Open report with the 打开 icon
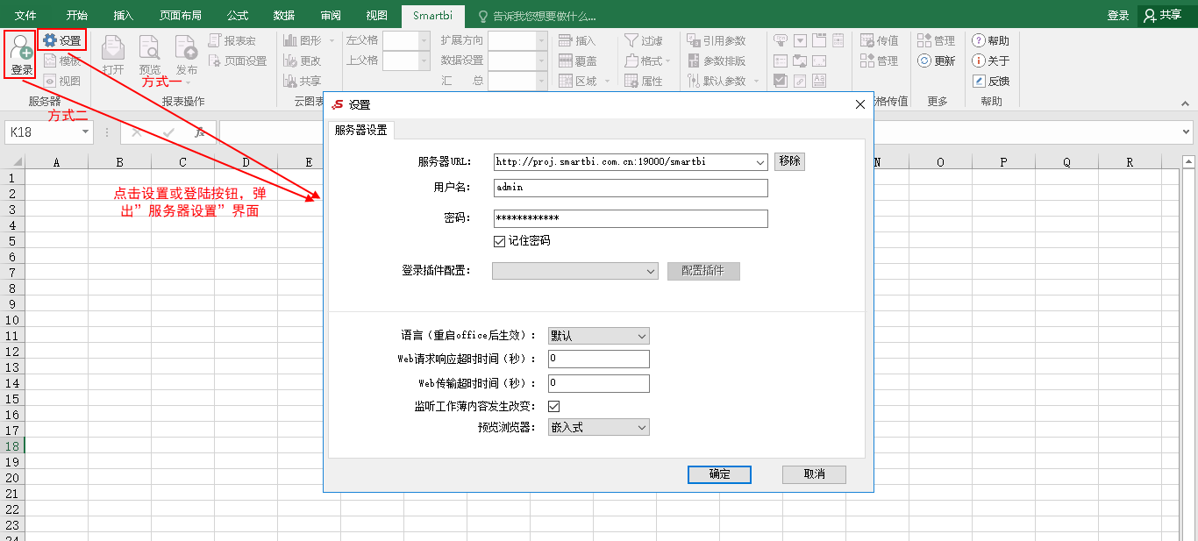Viewport: 1198px width, 541px height. 113,54
